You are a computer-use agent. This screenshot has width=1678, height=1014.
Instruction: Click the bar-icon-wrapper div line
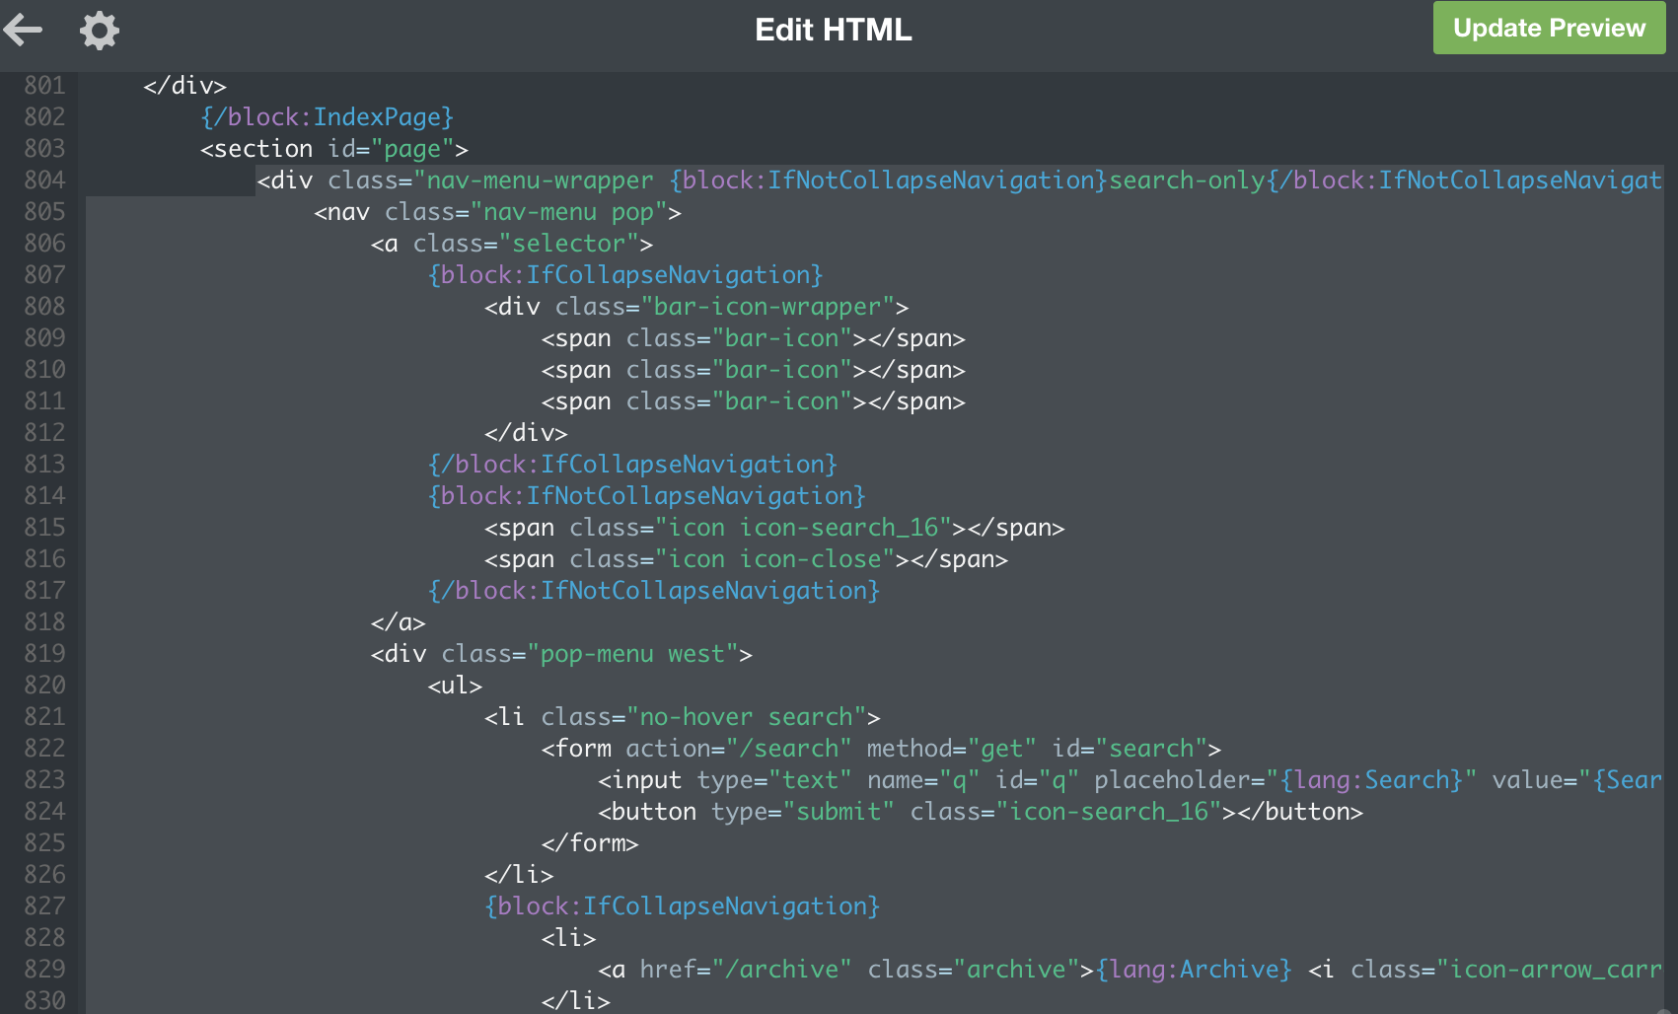695,307
